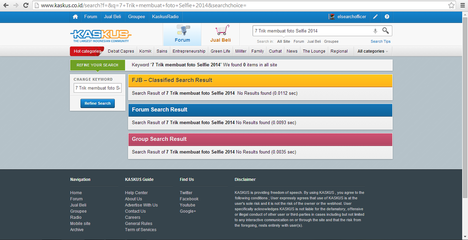Click the microphone voice search icon
468x240 pixels.
[375, 31]
